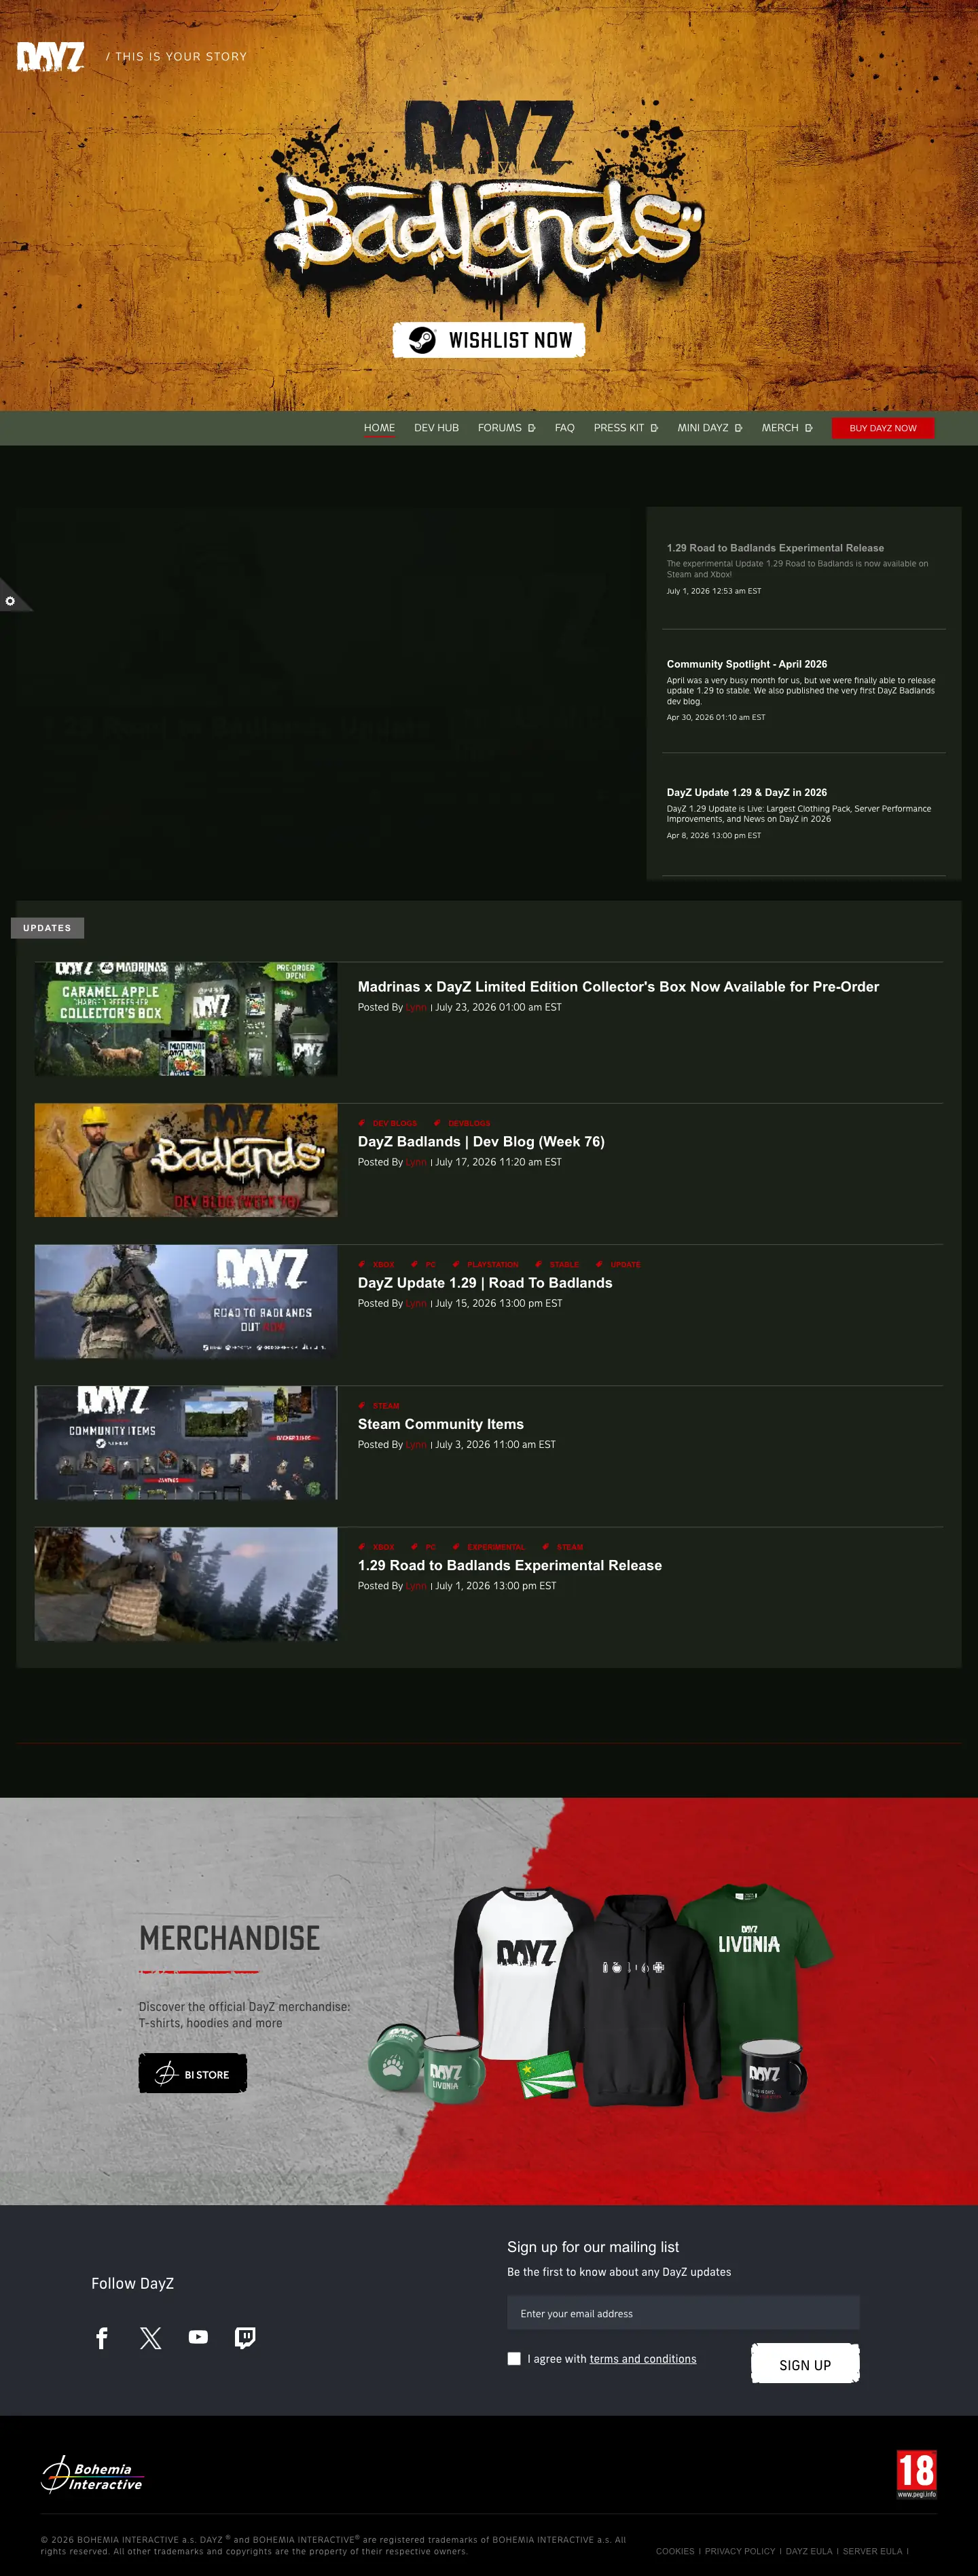Screen dimensions: 978x2576
Task: Click the Updates section label
Action: [x=47, y=928]
